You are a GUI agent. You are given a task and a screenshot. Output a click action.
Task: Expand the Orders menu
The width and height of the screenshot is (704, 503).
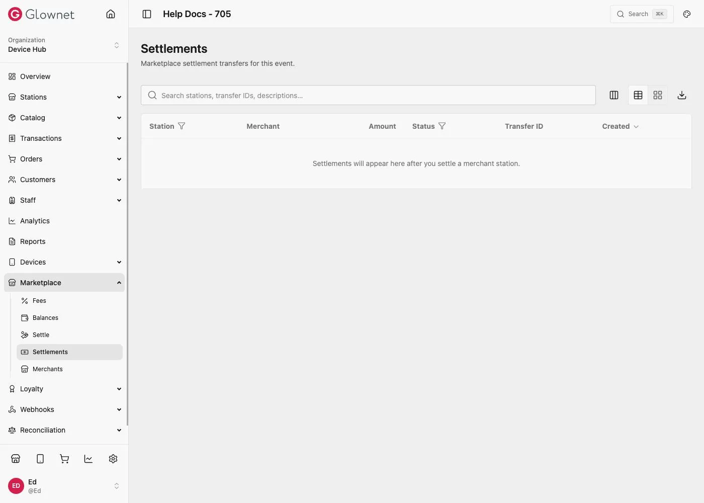(x=64, y=159)
